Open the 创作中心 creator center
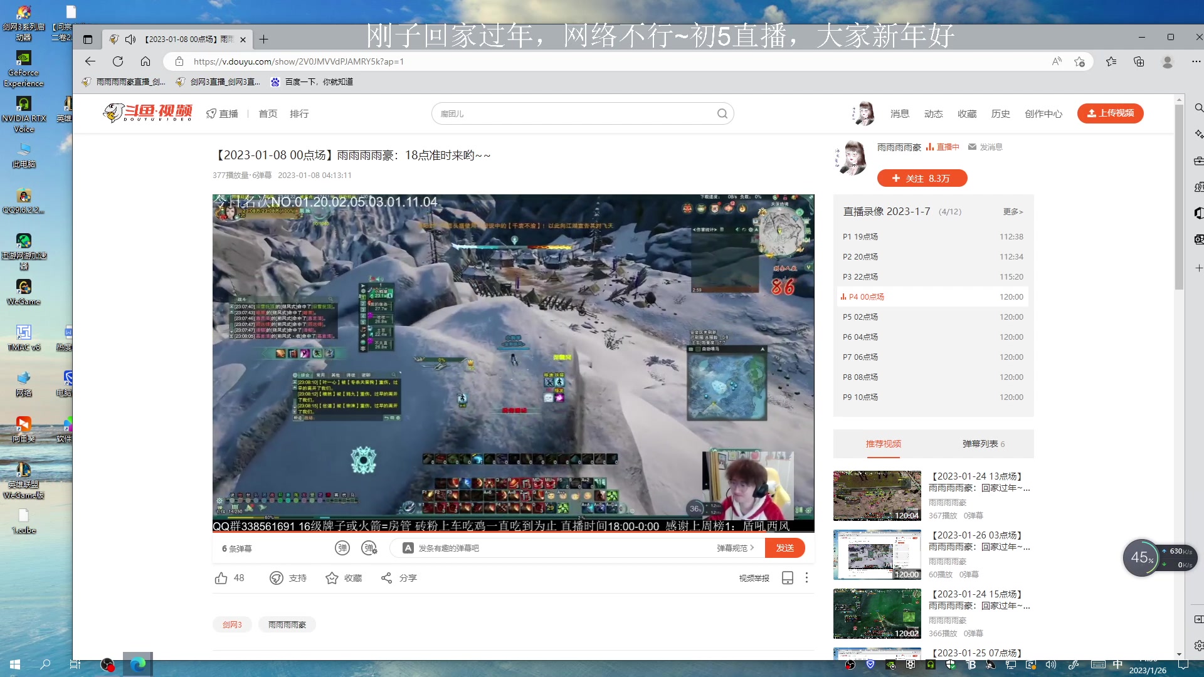This screenshot has height=677, width=1204. (x=1043, y=113)
